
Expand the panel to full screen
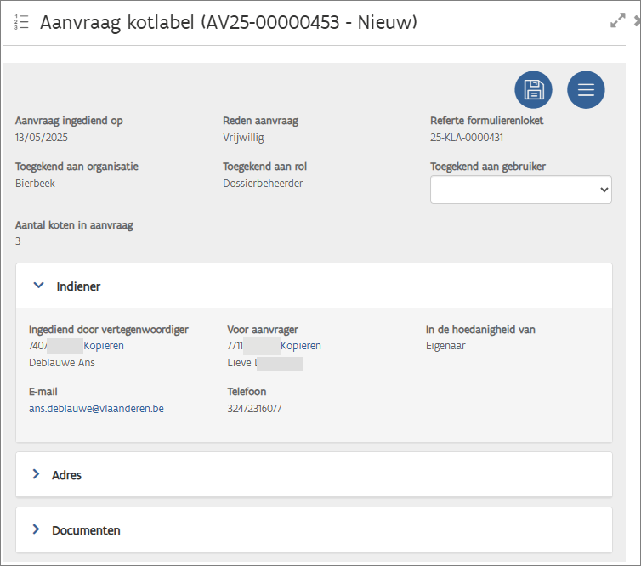(x=618, y=21)
